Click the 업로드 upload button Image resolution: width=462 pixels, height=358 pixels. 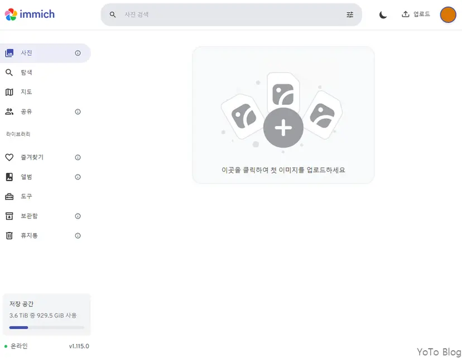416,14
